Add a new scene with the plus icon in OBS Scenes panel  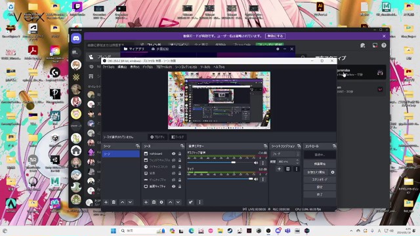pos(106,203)
